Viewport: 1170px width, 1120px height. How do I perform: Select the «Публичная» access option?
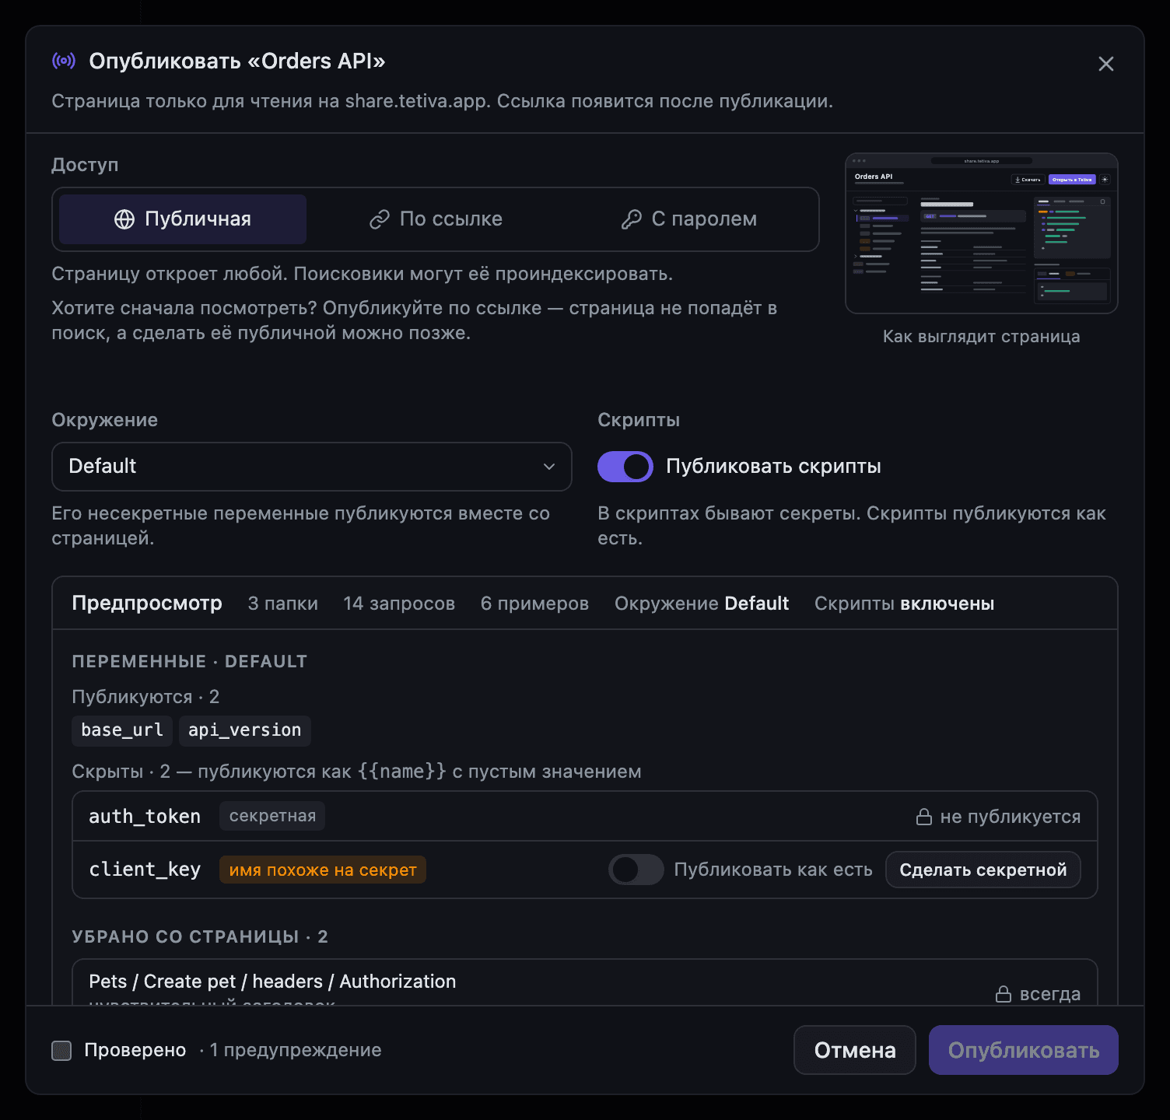coord(183,219)
